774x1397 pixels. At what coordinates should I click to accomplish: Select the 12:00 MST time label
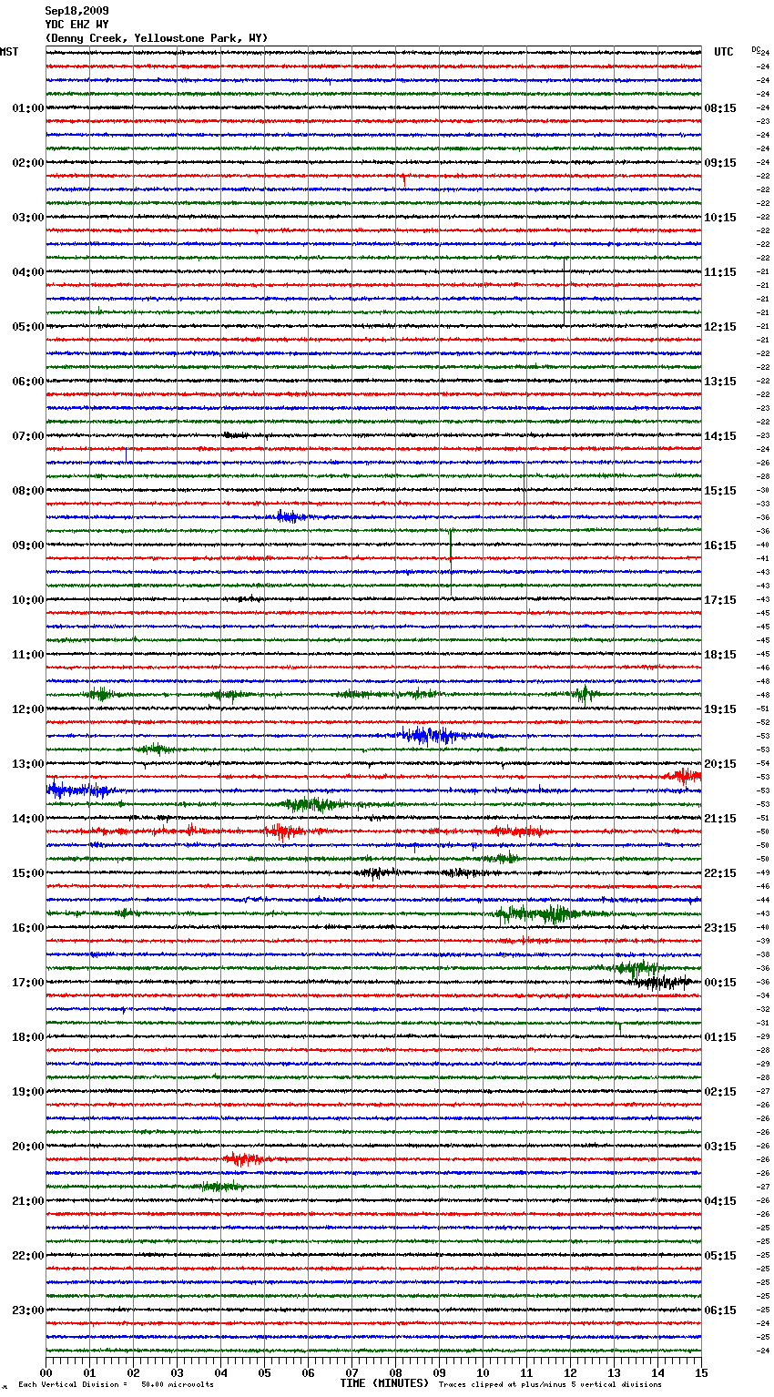click(28, 709)
